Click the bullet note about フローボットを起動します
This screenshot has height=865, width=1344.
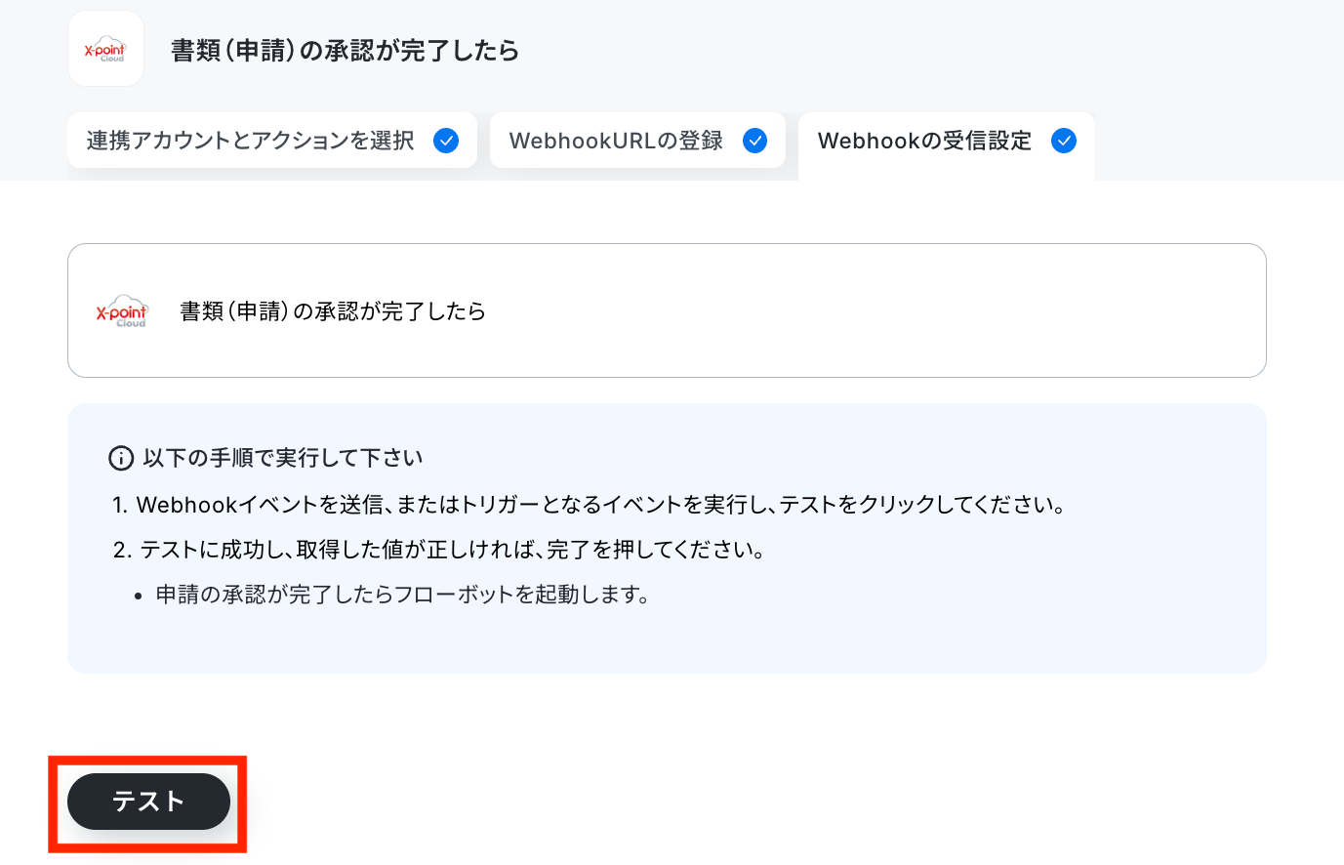point(403,595)
